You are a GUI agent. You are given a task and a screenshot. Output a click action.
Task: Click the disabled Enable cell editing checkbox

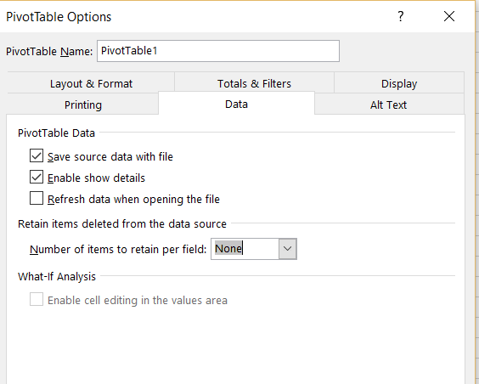pos(37,299)
